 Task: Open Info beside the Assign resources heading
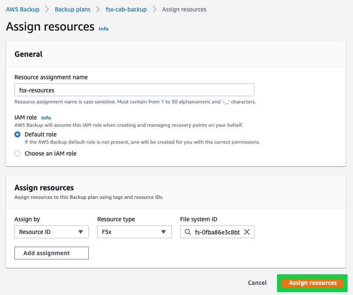[103, 29]
